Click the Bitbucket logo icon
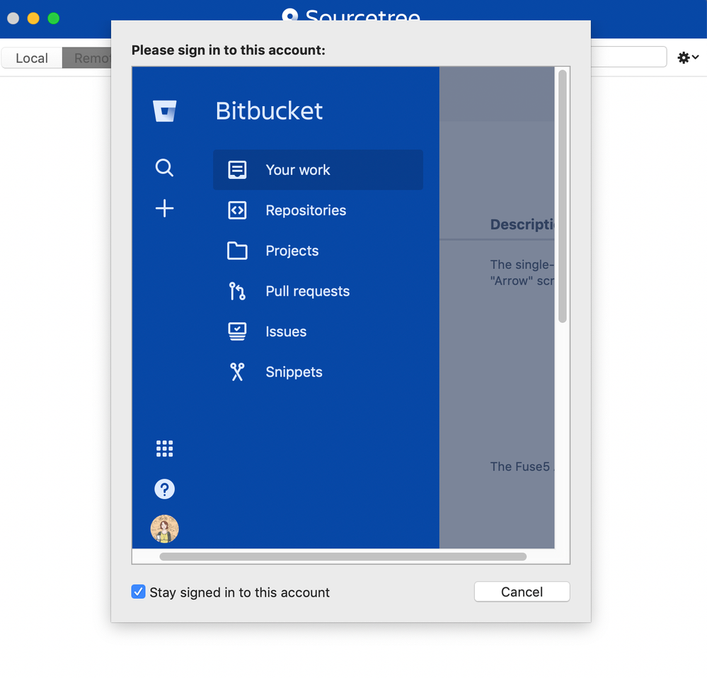Image resolution: width=707 pixels, height=678 pixels. coord(165,111)
